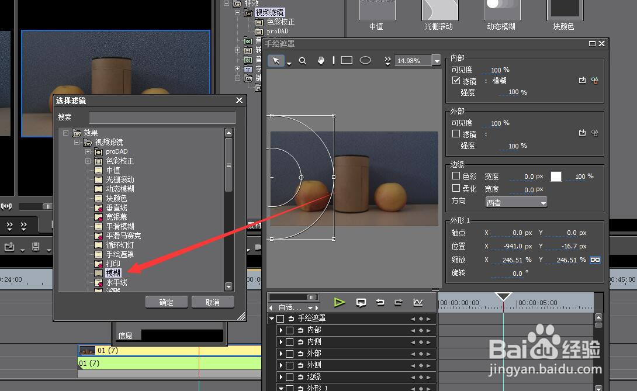Click the 外部 row reset arrow icon
637x391 pixels.
[x=300, y=354]
